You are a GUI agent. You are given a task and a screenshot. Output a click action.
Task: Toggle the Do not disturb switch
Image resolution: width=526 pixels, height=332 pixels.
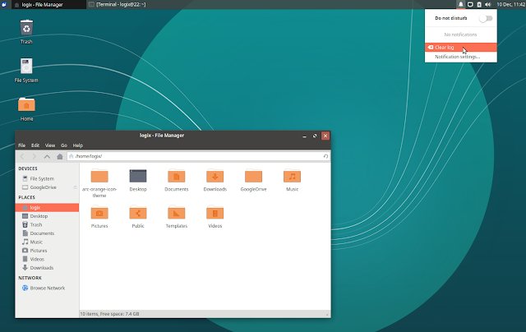click(486, 18)
